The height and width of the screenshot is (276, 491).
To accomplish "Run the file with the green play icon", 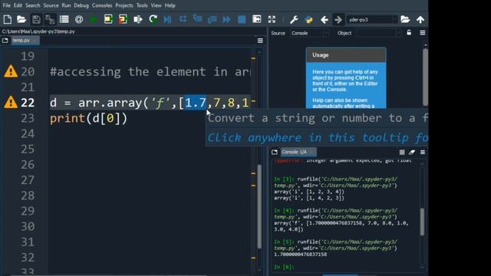I will coord(94,19).
